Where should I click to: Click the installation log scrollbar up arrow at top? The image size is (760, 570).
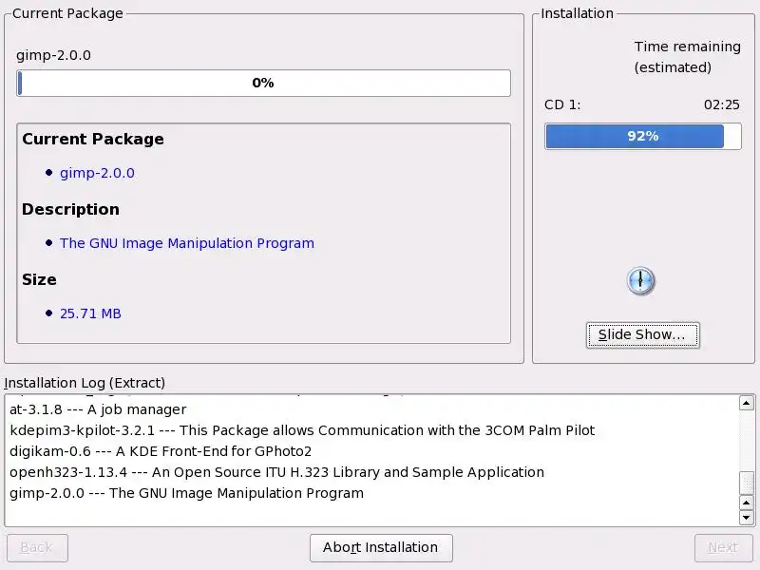coord(746,403)
